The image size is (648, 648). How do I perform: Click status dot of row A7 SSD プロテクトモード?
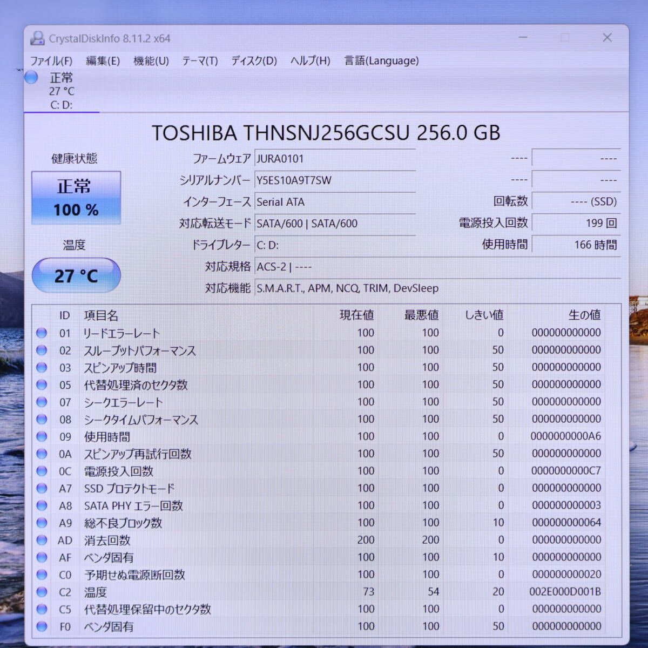click(x=42, y=489)
